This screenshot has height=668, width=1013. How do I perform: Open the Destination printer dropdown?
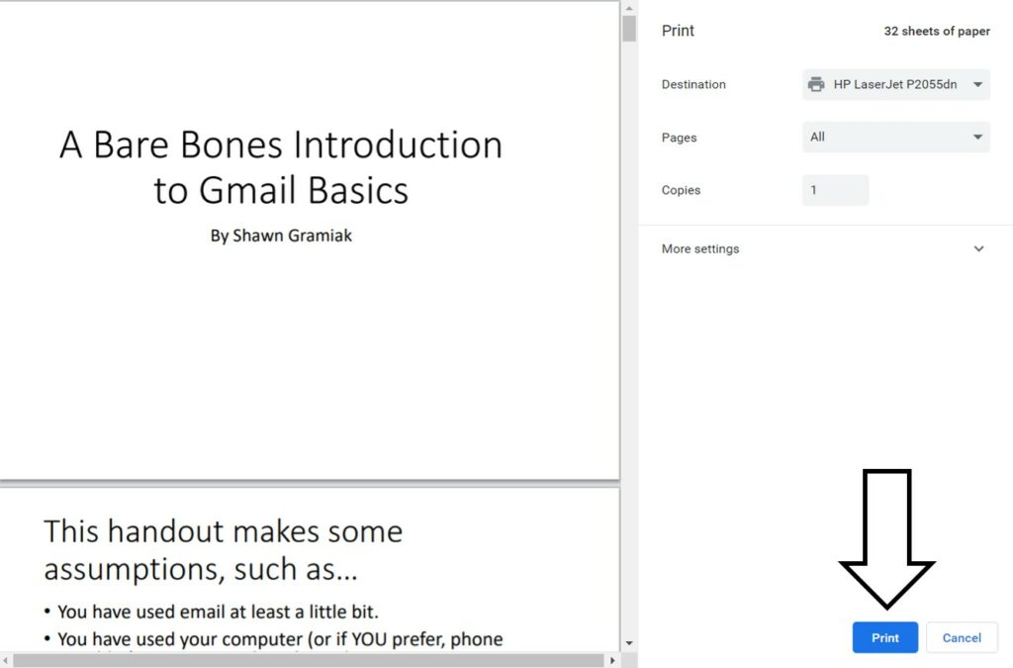(x=896, y=85)
